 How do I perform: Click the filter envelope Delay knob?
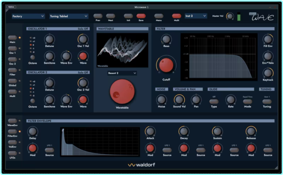point(32,131)
